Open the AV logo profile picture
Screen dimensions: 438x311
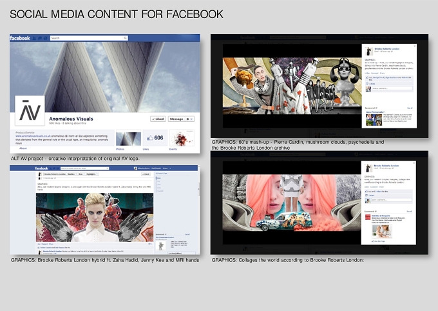30,110
